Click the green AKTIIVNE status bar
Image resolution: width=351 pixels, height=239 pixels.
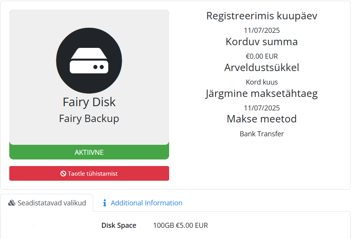pos(89,152)
